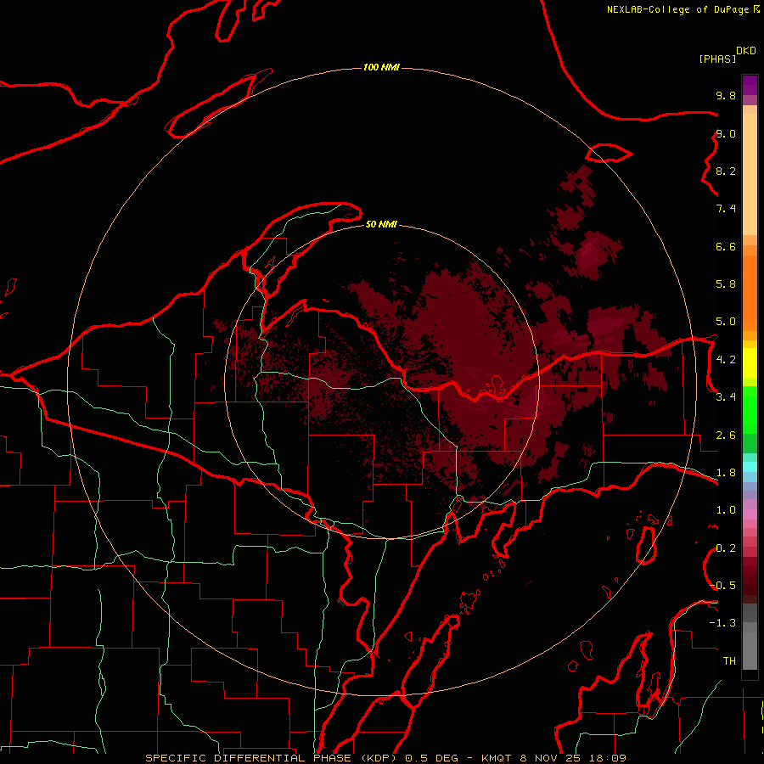Click the 6.6 scale value

726,246
